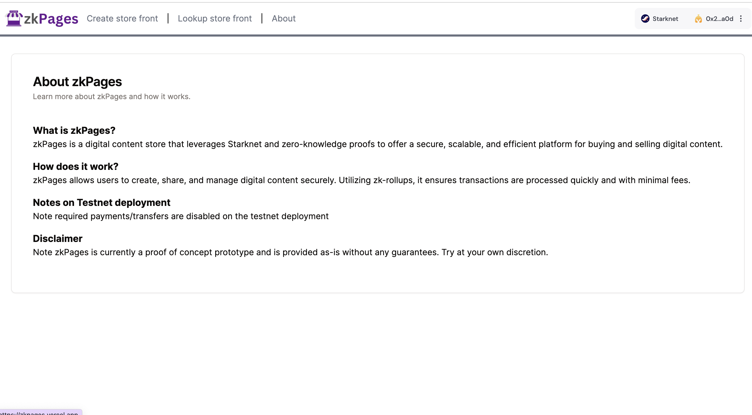752x415 pixels.
Task: Click the 'How does it work?' heading
Action: coord(76,166)
